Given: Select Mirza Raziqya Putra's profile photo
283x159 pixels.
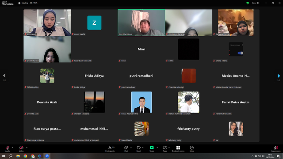Looking at the screenshot, I should [x=141, y=102].
